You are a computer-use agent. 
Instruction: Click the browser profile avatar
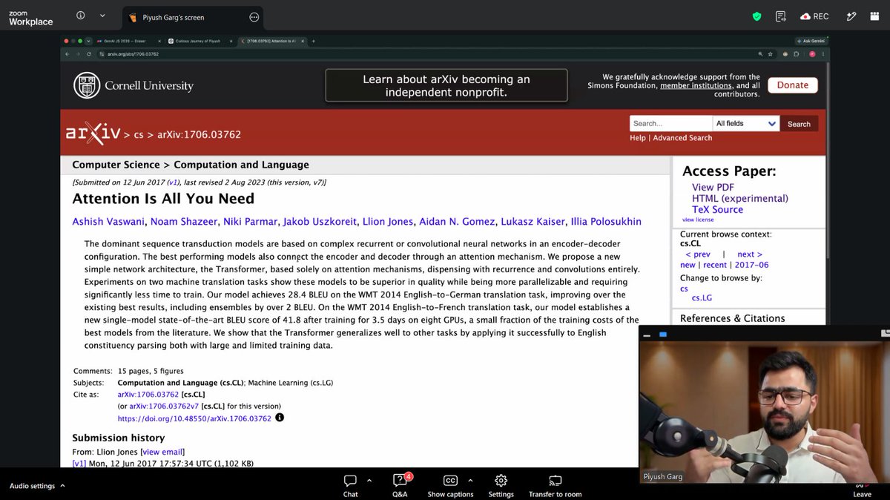point(812,54)
